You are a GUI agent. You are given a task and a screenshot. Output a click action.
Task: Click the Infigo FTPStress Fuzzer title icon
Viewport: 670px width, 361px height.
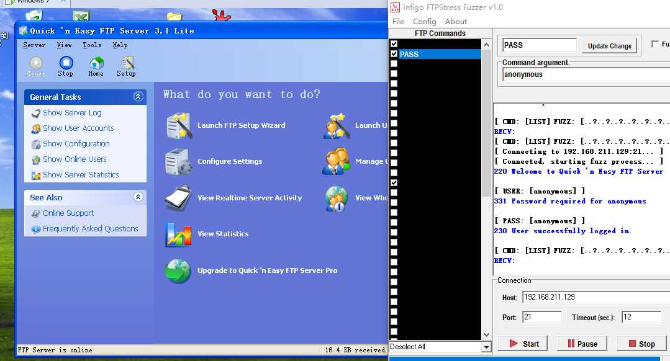click(396, 7)
